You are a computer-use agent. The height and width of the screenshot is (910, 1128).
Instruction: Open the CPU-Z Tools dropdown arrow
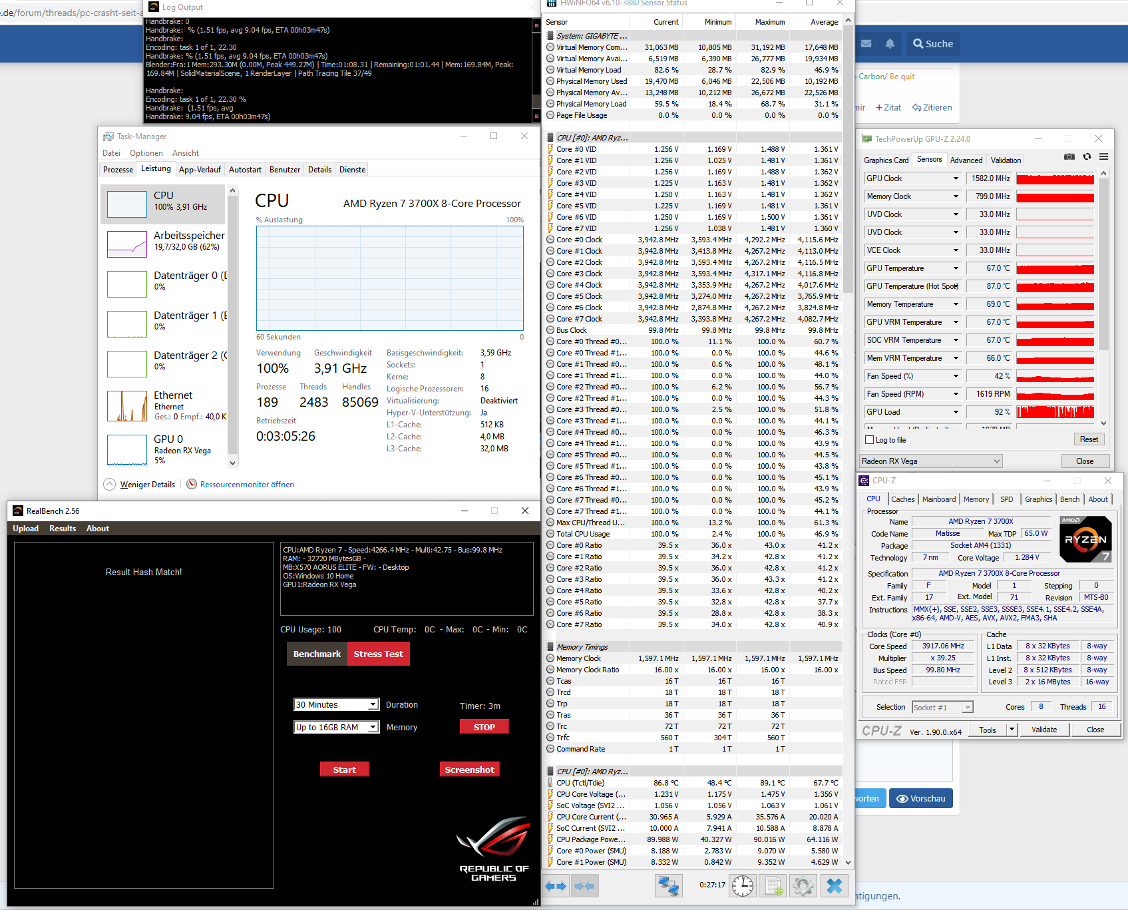(x=1012, y=730)
